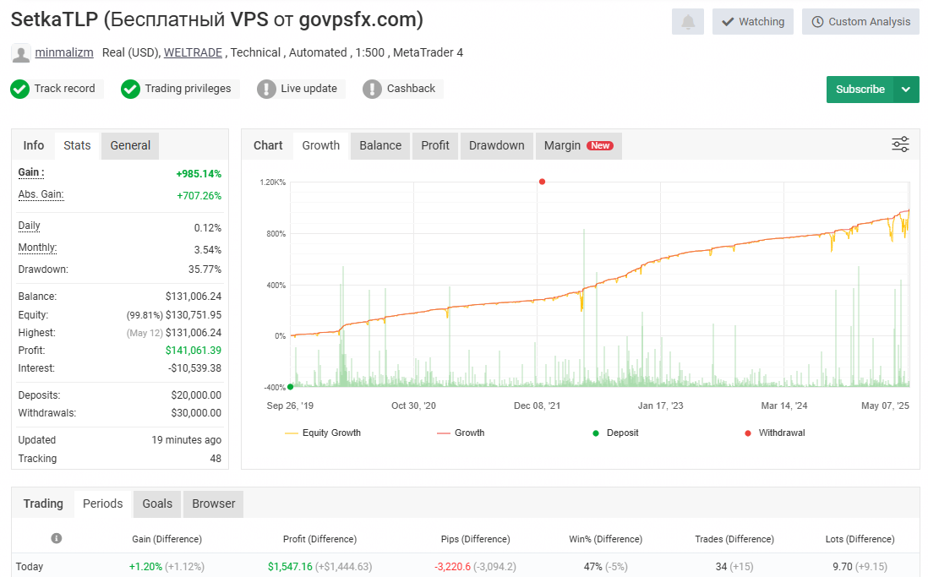Open the WELTRADE broker link
The height and width of the screenshot is (577, 928).
(x=193, y=52)
